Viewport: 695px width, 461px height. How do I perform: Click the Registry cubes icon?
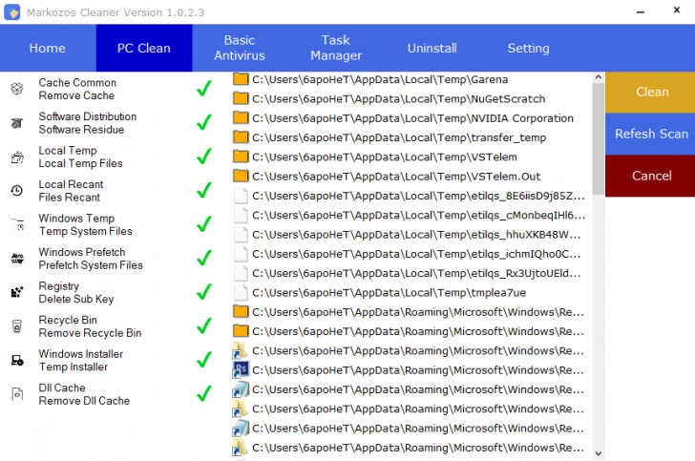point(16,293)
